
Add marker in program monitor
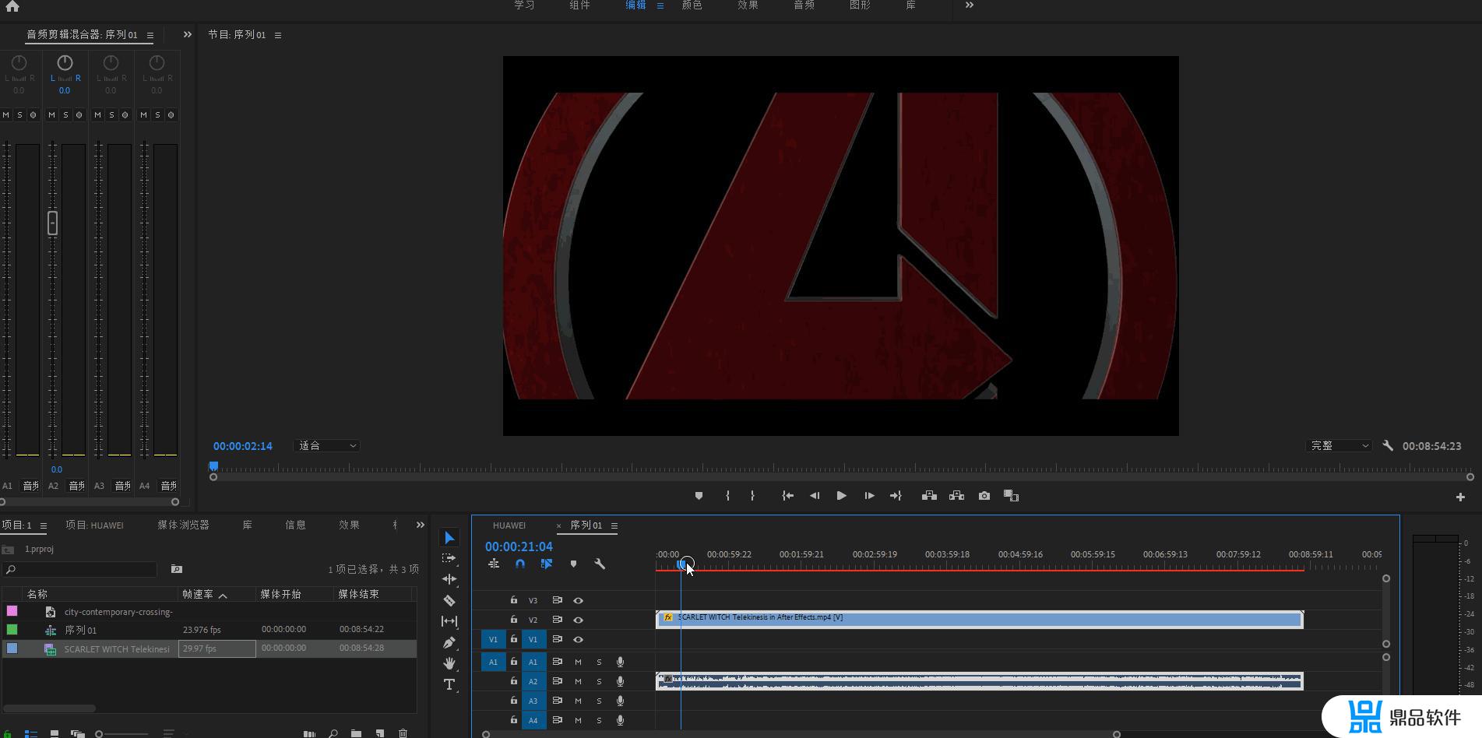(x=699, y=496)
